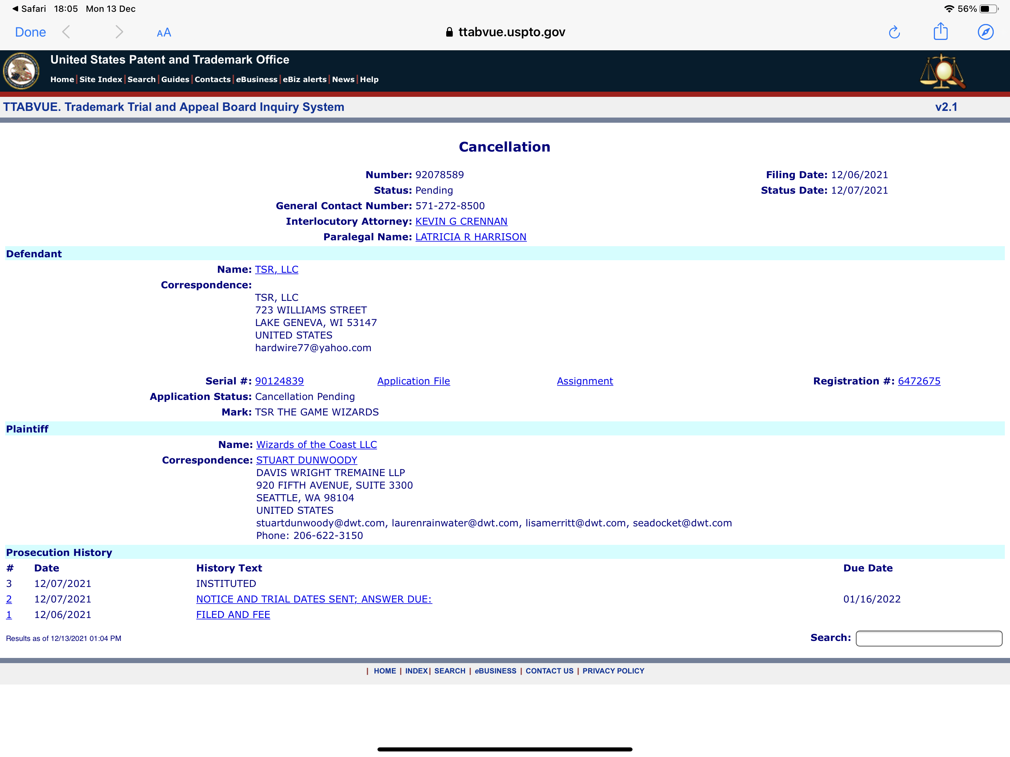Open the KEVIN G CRENNAN attorney link

461,221
